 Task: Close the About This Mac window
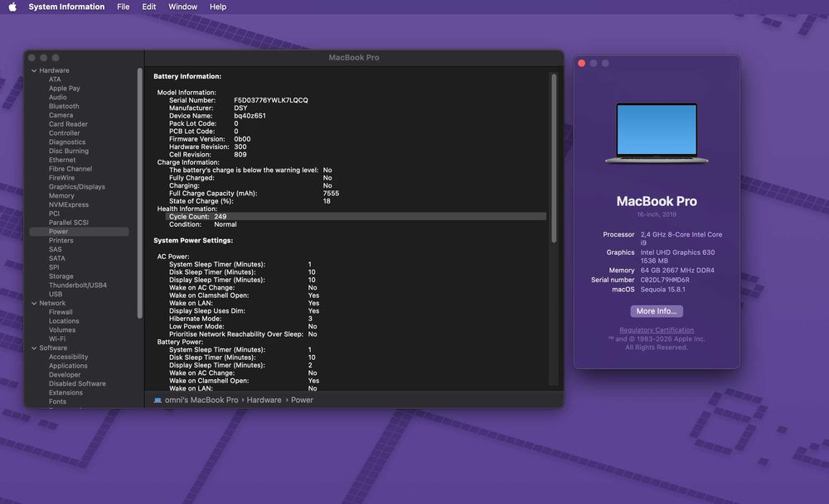click(x=582, y=64)
